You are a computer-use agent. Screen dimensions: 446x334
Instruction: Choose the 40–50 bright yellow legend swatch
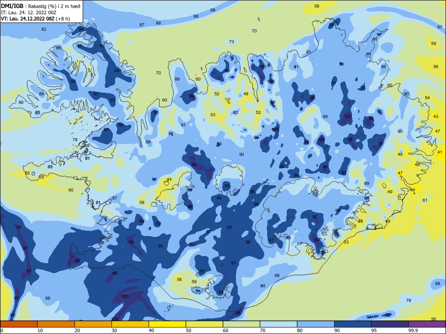[x=167, y=324]
